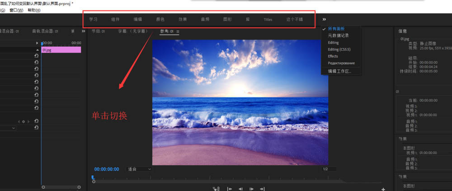Click the workspace overflow double-chevron icon
Viewport: 452px width, 191px height.
324,19
